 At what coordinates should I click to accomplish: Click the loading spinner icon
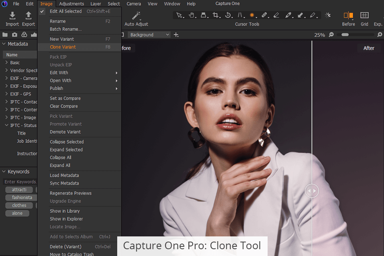click(x=328, y=15)
